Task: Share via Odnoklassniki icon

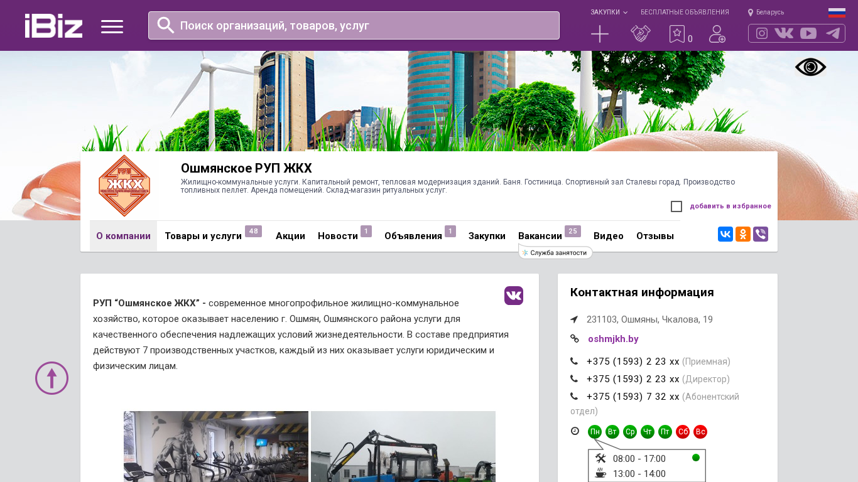Action: coord(743,234)
